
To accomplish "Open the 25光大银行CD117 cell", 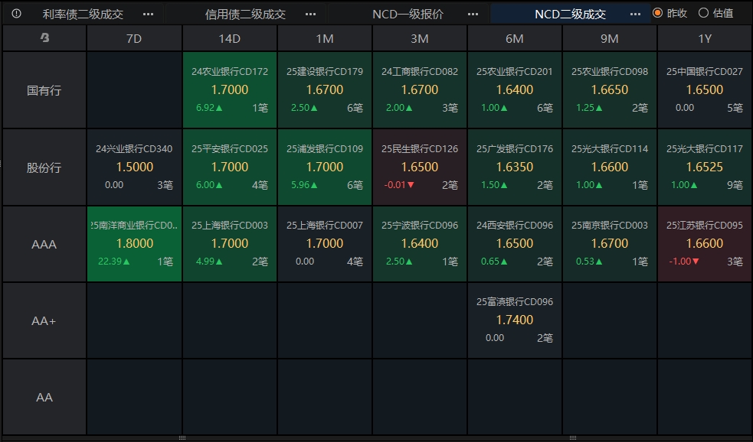I will [x=705, y=167].
